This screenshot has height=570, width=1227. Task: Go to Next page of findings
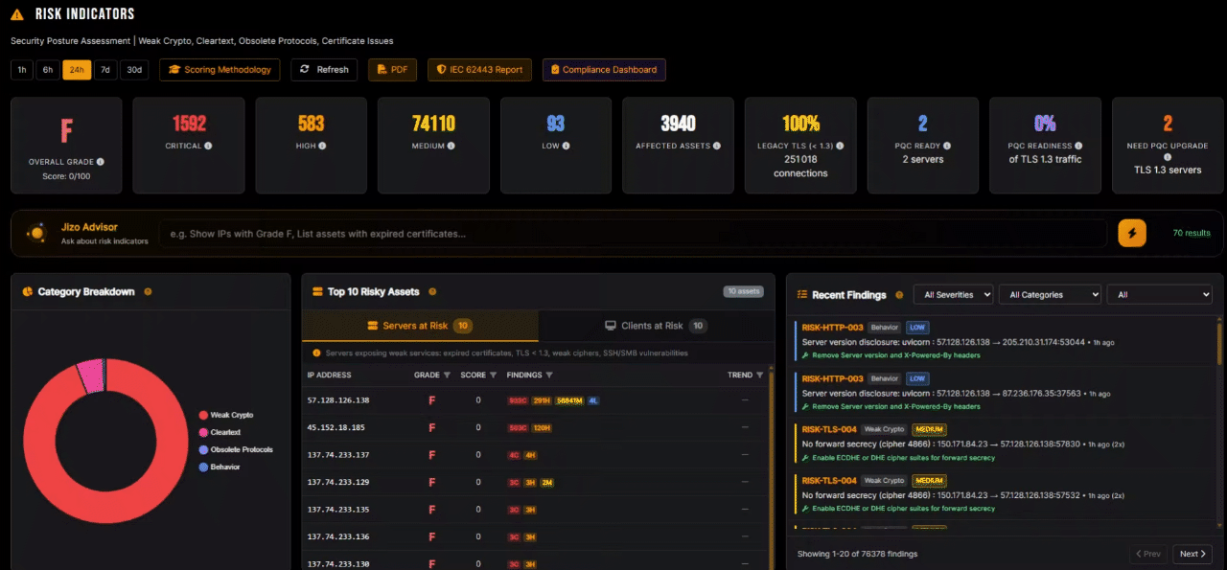pos(1192,554)
